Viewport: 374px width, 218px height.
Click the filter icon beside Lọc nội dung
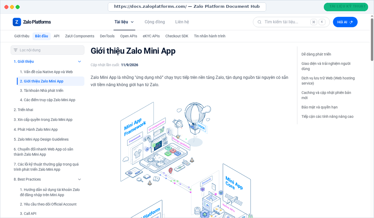[16, 50]
